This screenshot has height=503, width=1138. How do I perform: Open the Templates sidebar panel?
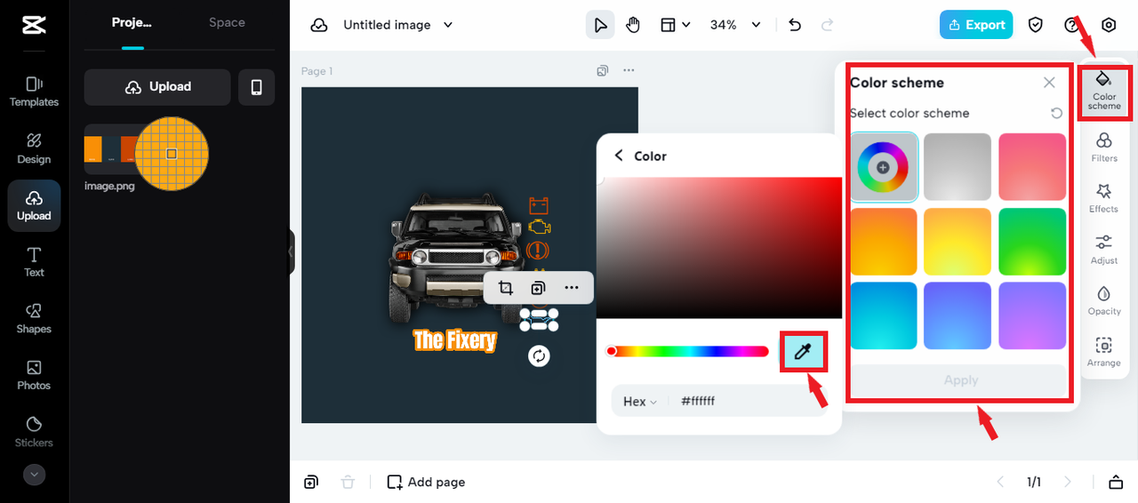[34, 92]
